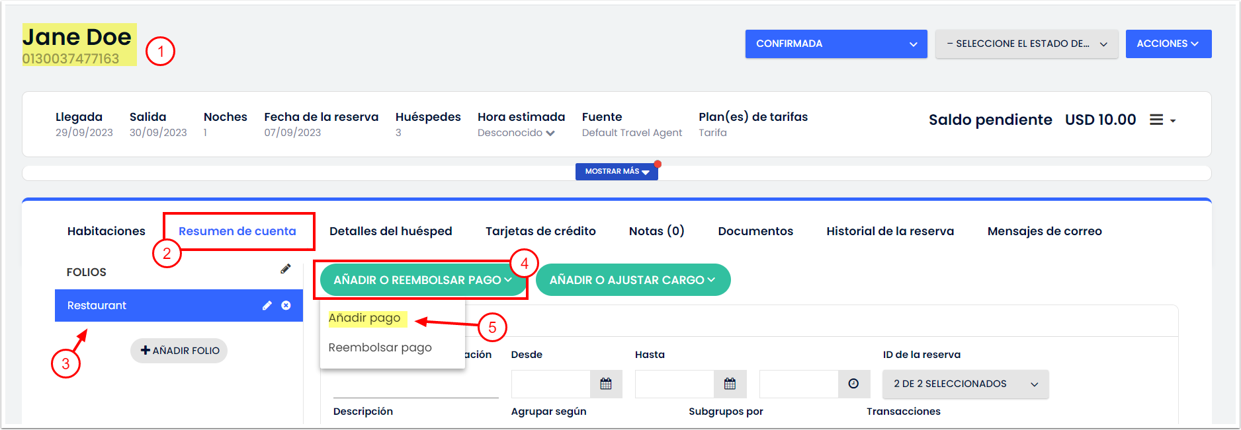Open the 2 DE 2 SELECCIONADOS dropdown
1241x430 pixels.
click(965, 384)
